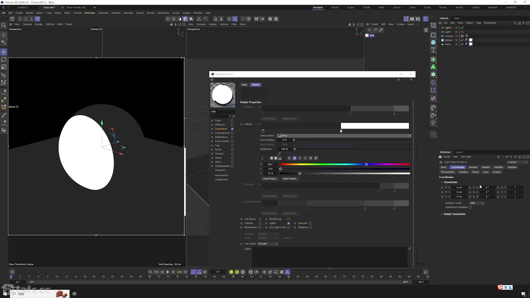Enable the Transparency channel checkbox
The height and width of the screenshot is (298, 530).
[x=232, y=133]
